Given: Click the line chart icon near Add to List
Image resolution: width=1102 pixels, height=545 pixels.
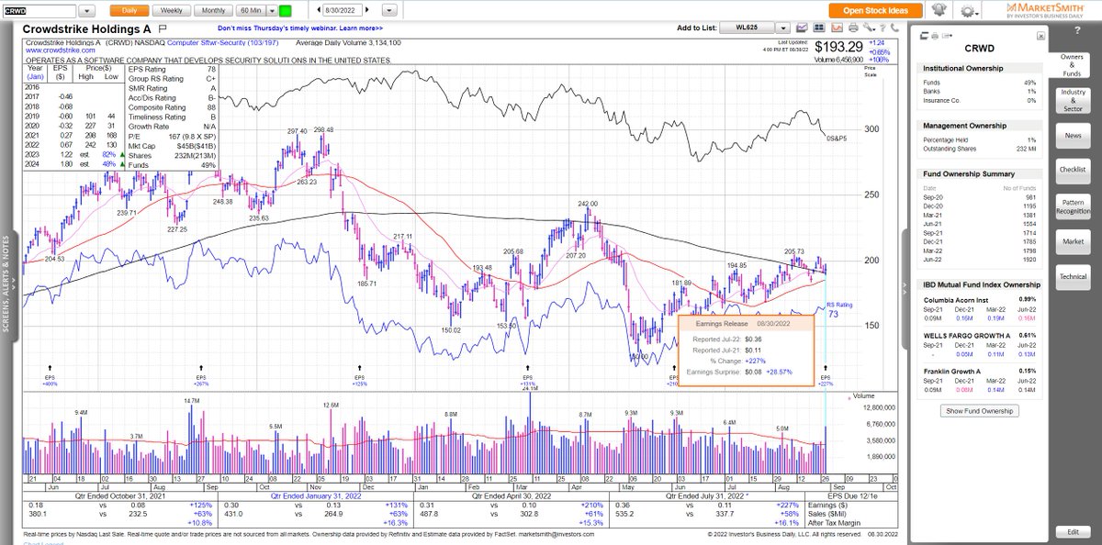Looking at the screenshot, I should pyautogui.click(x=803, y=28).
